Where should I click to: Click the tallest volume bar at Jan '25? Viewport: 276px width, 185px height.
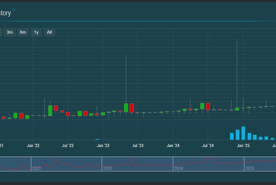(x=243, y=133)
